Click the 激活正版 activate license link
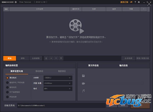This screenshot has height=112, width=153. click(124, 2)
